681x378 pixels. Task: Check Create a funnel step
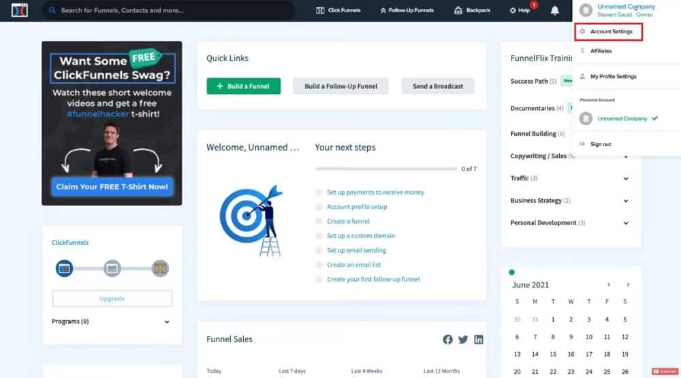(319, 222)
